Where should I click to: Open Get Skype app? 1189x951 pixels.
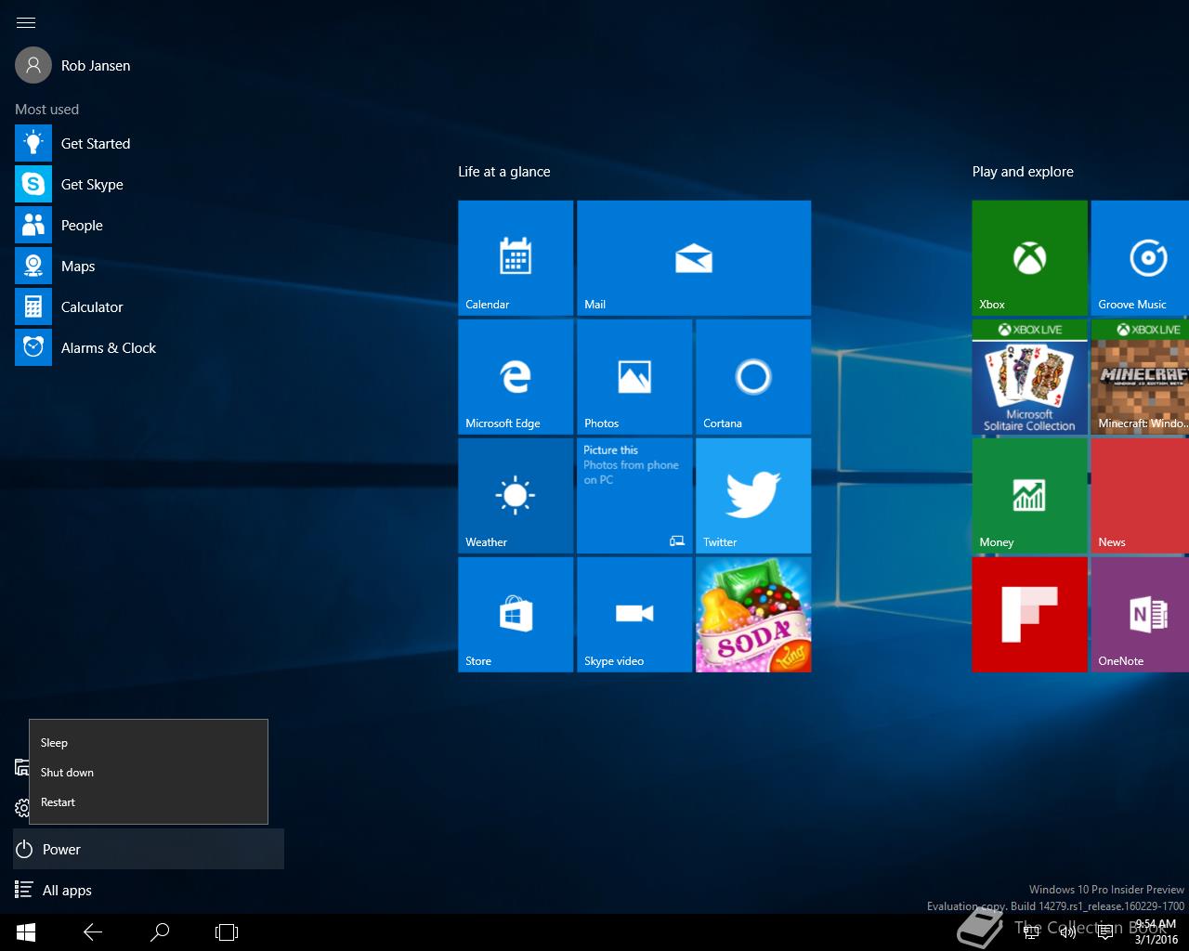tap(70, 184)
